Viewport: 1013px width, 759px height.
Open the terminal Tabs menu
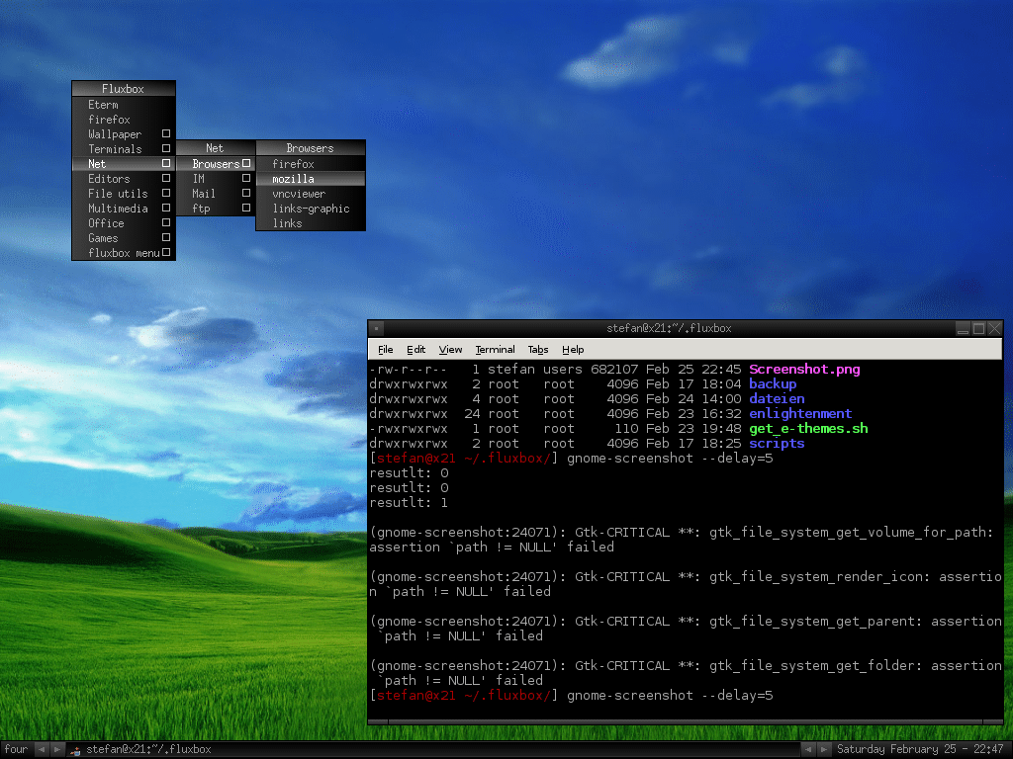coord(537,349)
